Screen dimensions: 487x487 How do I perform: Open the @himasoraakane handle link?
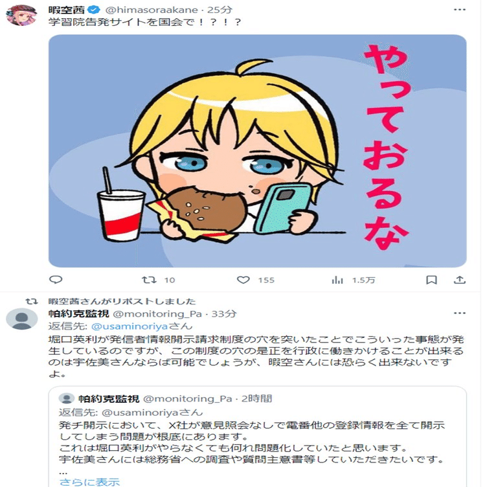click(x=139, y=10)
